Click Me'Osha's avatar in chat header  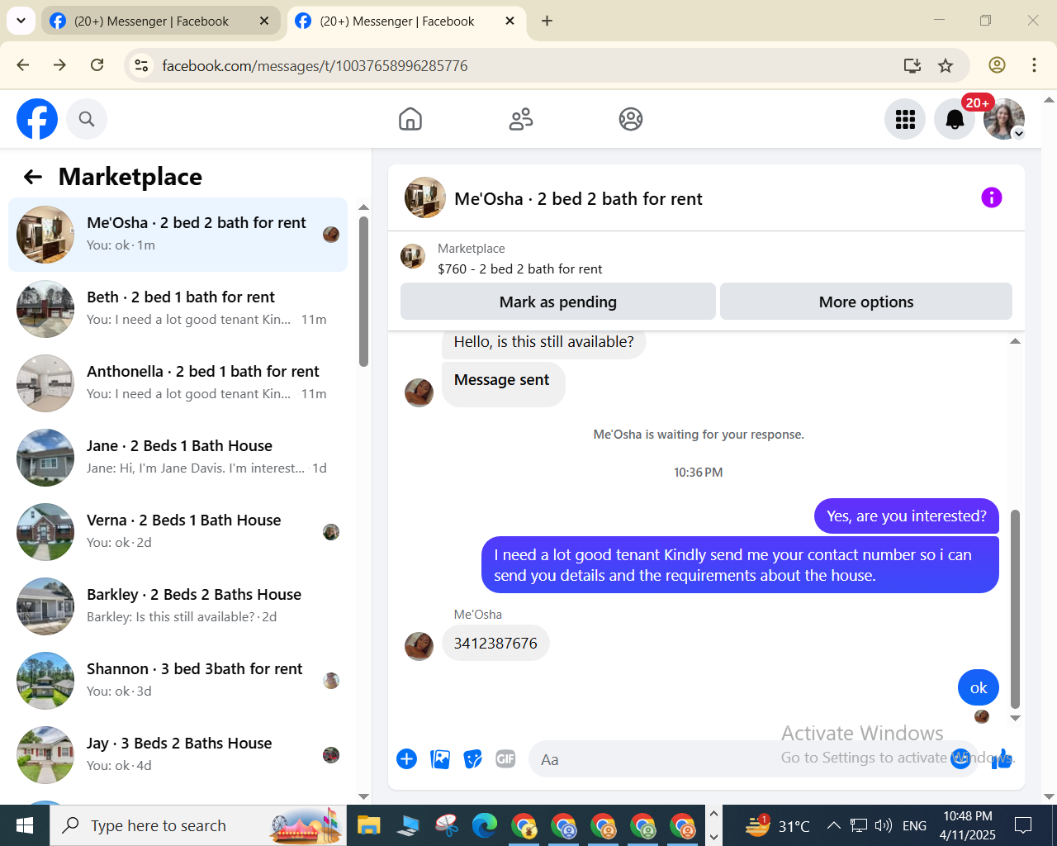coord(424,197)
